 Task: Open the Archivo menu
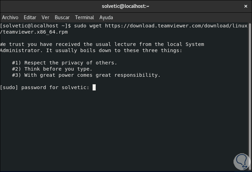coord(10,17)
